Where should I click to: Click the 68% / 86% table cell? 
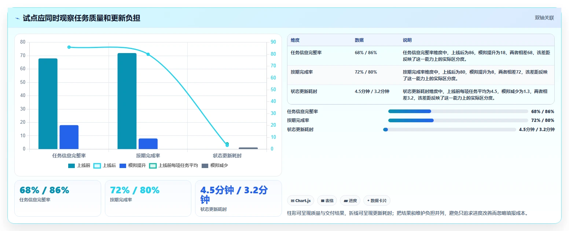click(x=366, y=53)
